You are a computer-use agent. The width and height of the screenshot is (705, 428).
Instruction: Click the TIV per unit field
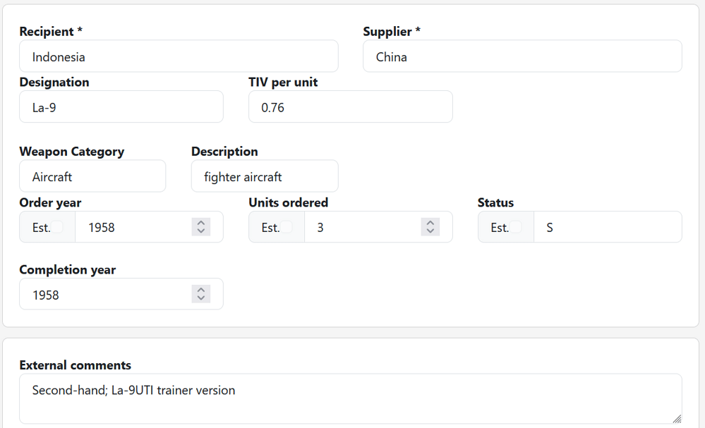(x=350, y=107)
